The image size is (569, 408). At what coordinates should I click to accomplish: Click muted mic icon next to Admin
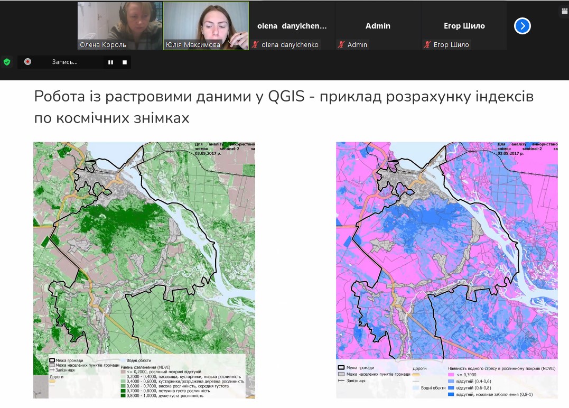[x=341, y=45]
